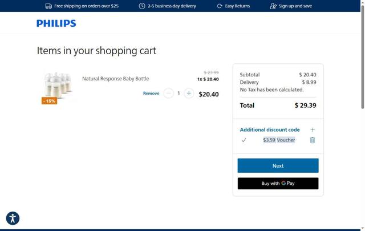
Task: Click the free shipping truck icon
Action: click(x=48, y=6)
